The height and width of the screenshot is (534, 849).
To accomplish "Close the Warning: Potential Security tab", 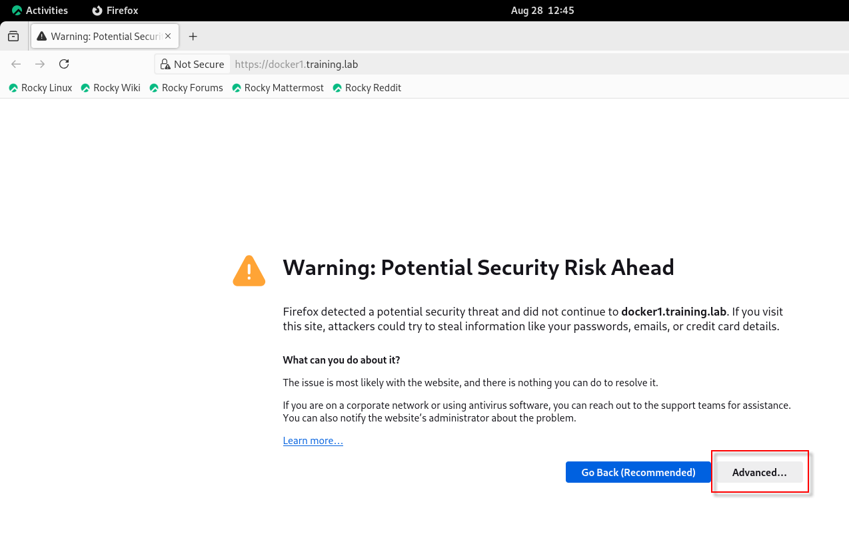I will pyautogui.click(x=168, y=37).
